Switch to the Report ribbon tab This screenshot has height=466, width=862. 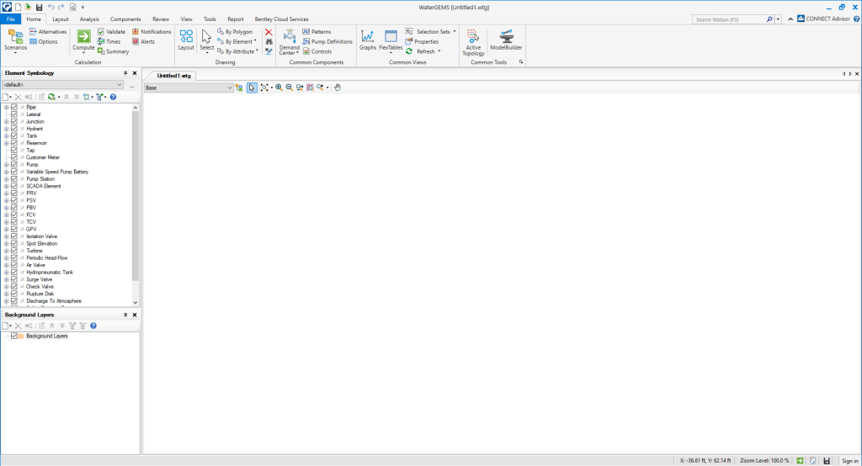tap(236, 19)
